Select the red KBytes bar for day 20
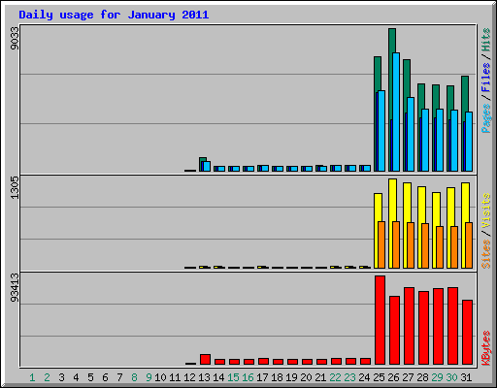 307,362
